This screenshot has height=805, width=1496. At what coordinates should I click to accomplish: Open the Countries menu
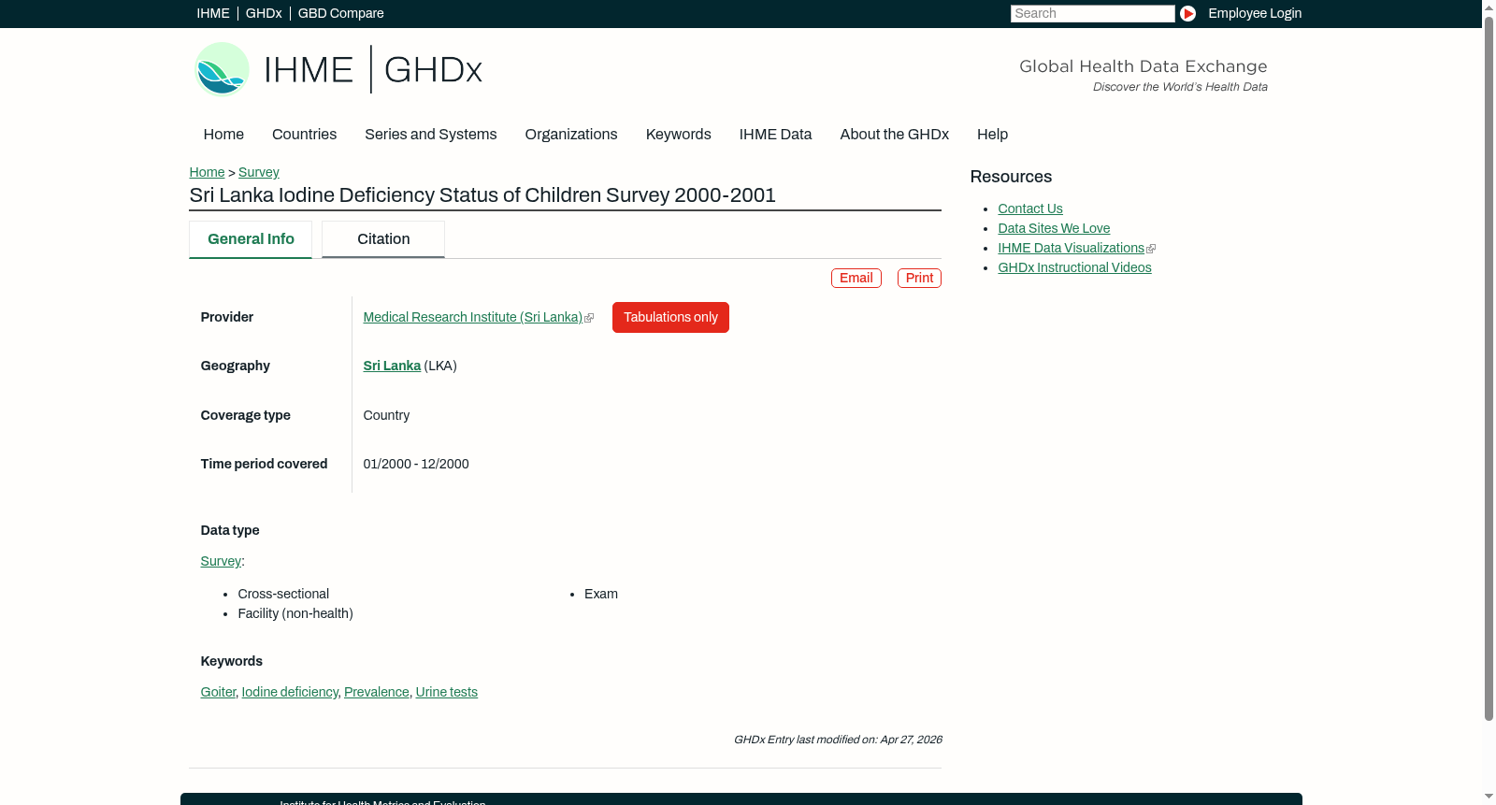point(304,134)
